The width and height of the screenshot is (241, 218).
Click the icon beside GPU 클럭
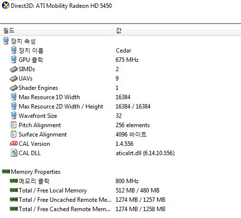tap(14, 59)
